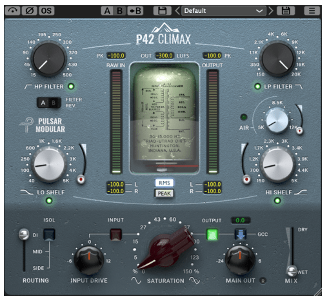The width and height of the screenshot is (329, 301).
Task: Click the green Output toggle square
Action: point(212,234)
